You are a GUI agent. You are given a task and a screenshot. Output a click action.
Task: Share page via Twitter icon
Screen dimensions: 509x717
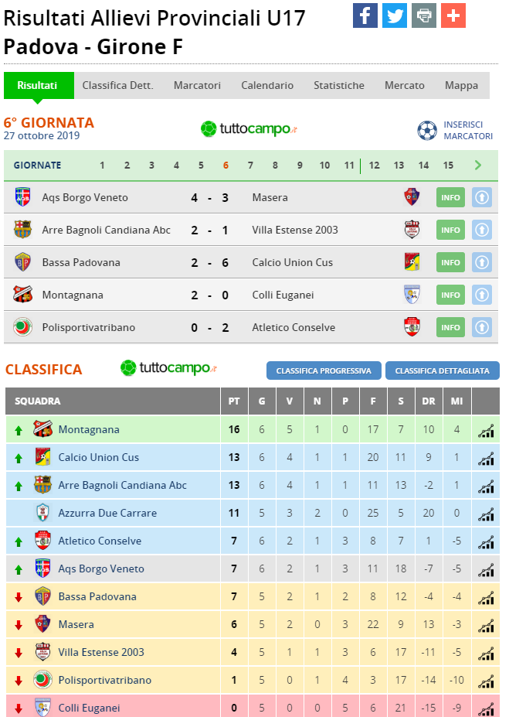coord(395,15)
